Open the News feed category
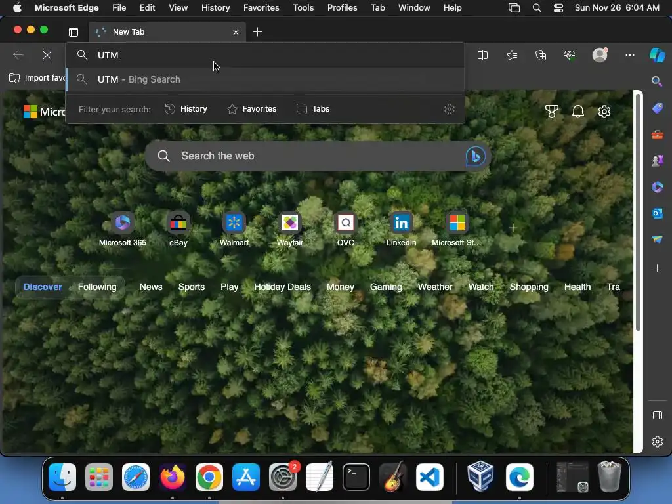 [151, 287]
